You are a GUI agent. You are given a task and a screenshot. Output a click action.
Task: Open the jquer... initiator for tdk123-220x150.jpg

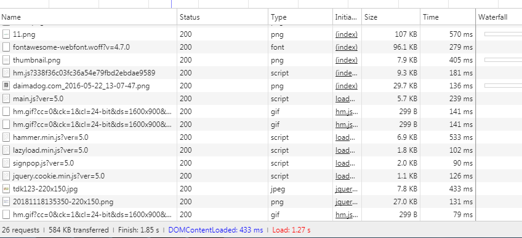347,189
